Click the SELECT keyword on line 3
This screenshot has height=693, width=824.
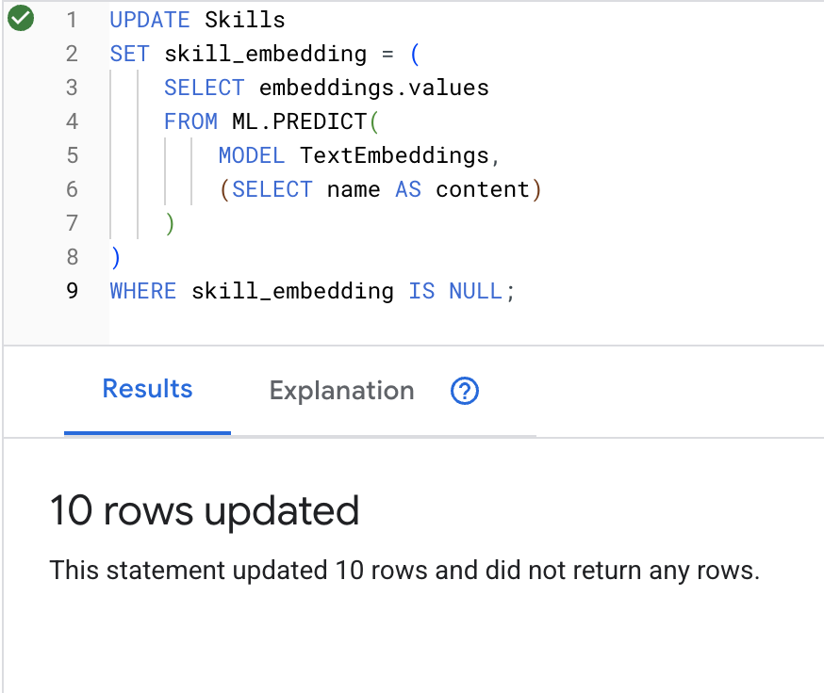click(x=204, y=88)
